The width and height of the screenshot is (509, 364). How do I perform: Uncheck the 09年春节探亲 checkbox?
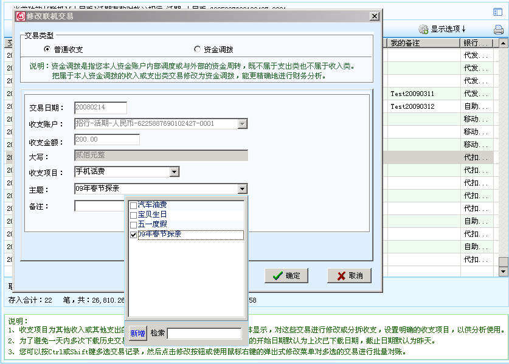(134, 235)
